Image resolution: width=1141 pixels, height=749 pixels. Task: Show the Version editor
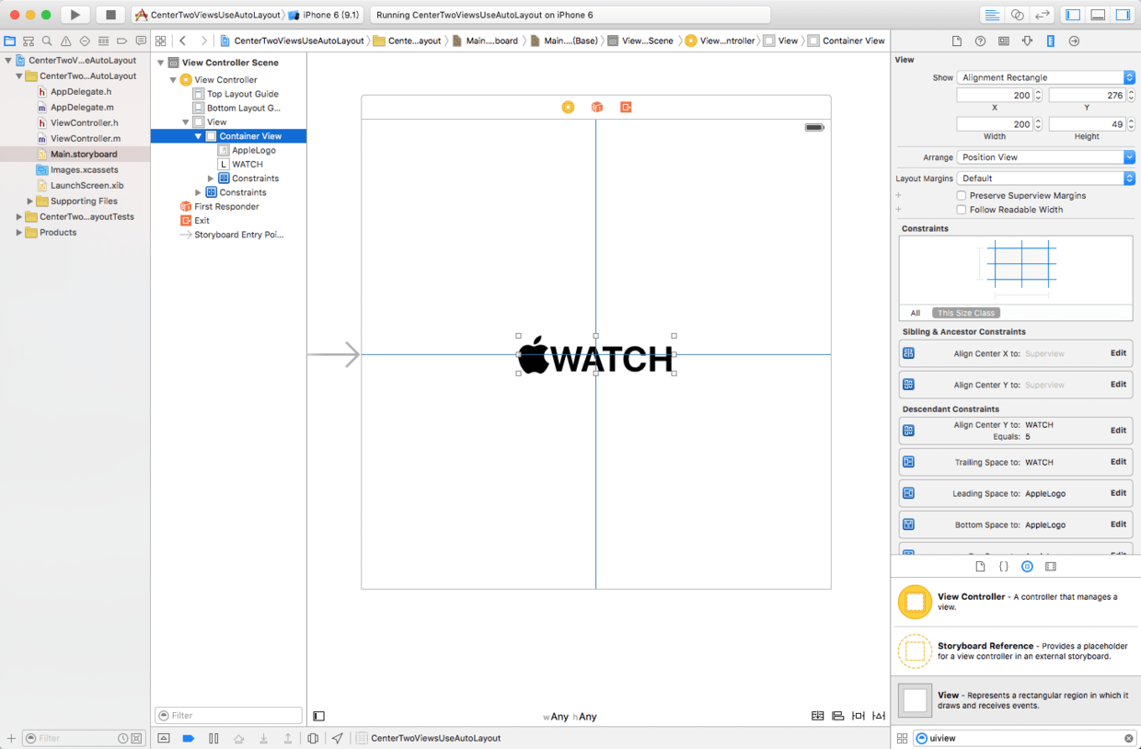[x=1042, y=15]
